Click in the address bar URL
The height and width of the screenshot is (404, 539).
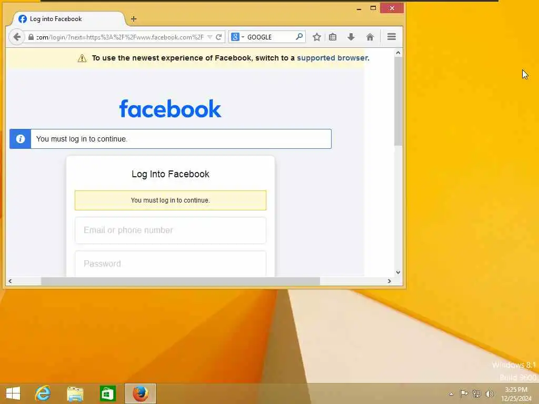pyautogui.click(x=121, y=37)
